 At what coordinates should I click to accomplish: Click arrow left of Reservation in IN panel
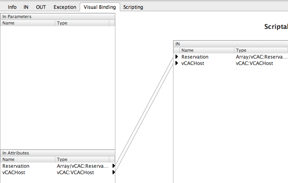177,57
